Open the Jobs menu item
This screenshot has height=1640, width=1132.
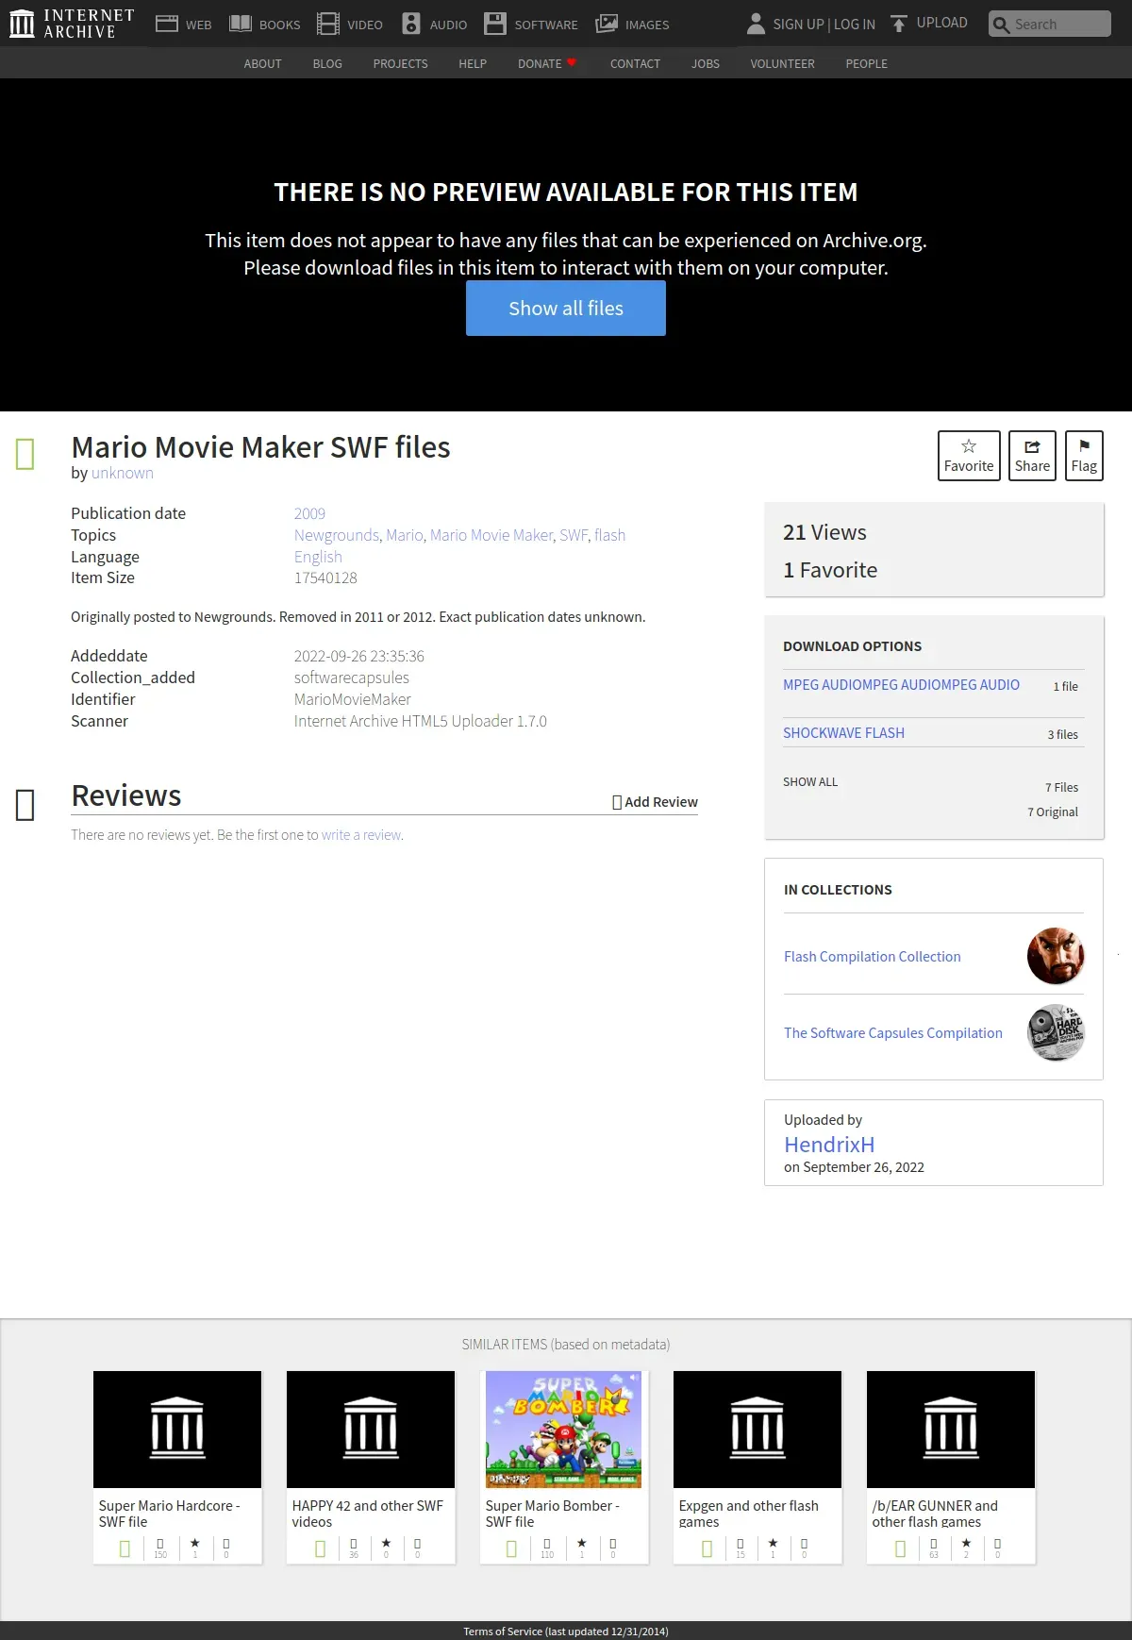pos(706,63)
